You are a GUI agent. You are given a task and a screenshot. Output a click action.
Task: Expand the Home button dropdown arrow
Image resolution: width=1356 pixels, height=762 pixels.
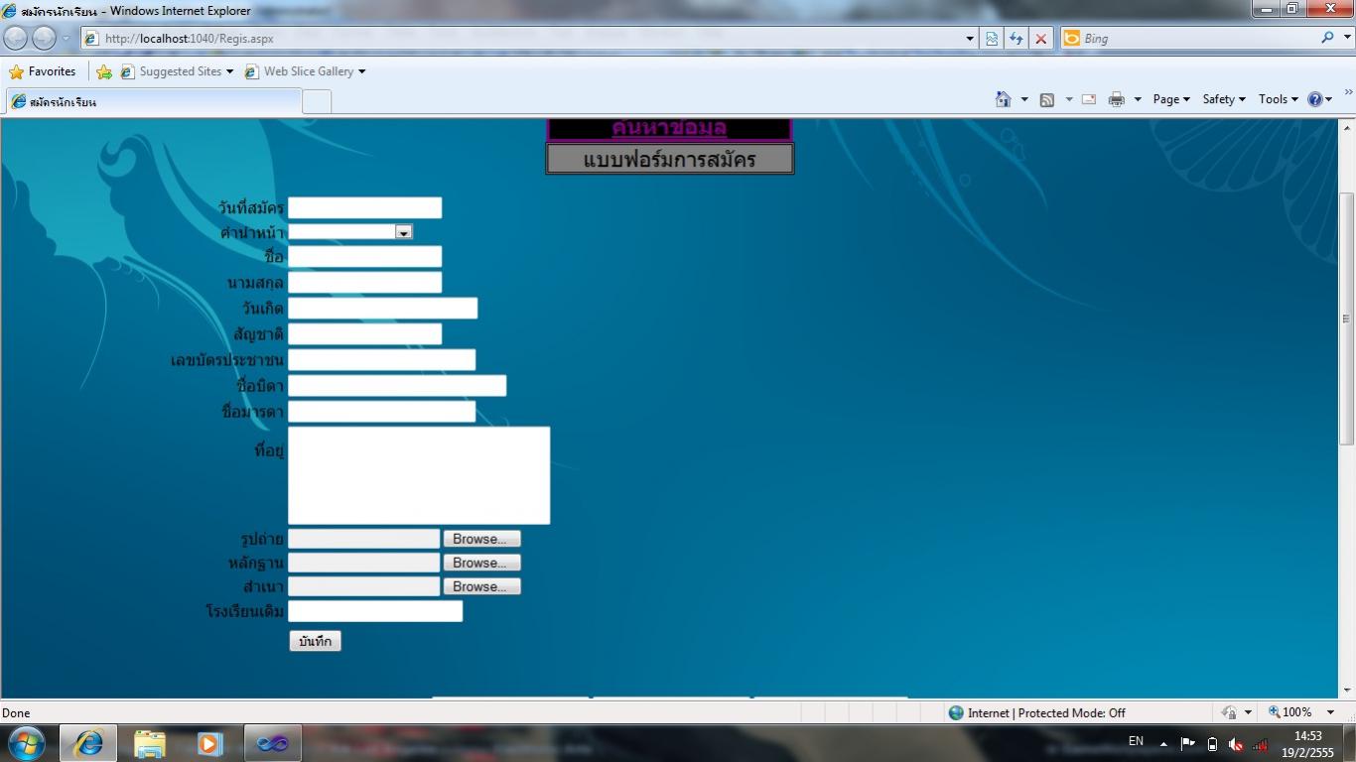pos(1023,99)
